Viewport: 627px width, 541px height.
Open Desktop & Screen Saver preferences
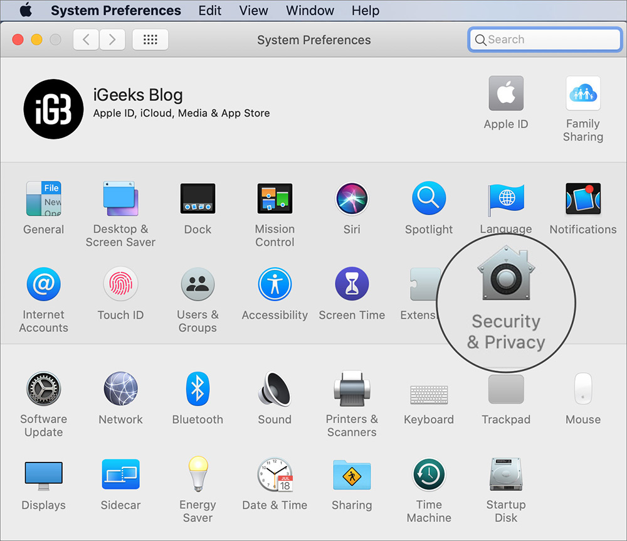tap(120, 198)
